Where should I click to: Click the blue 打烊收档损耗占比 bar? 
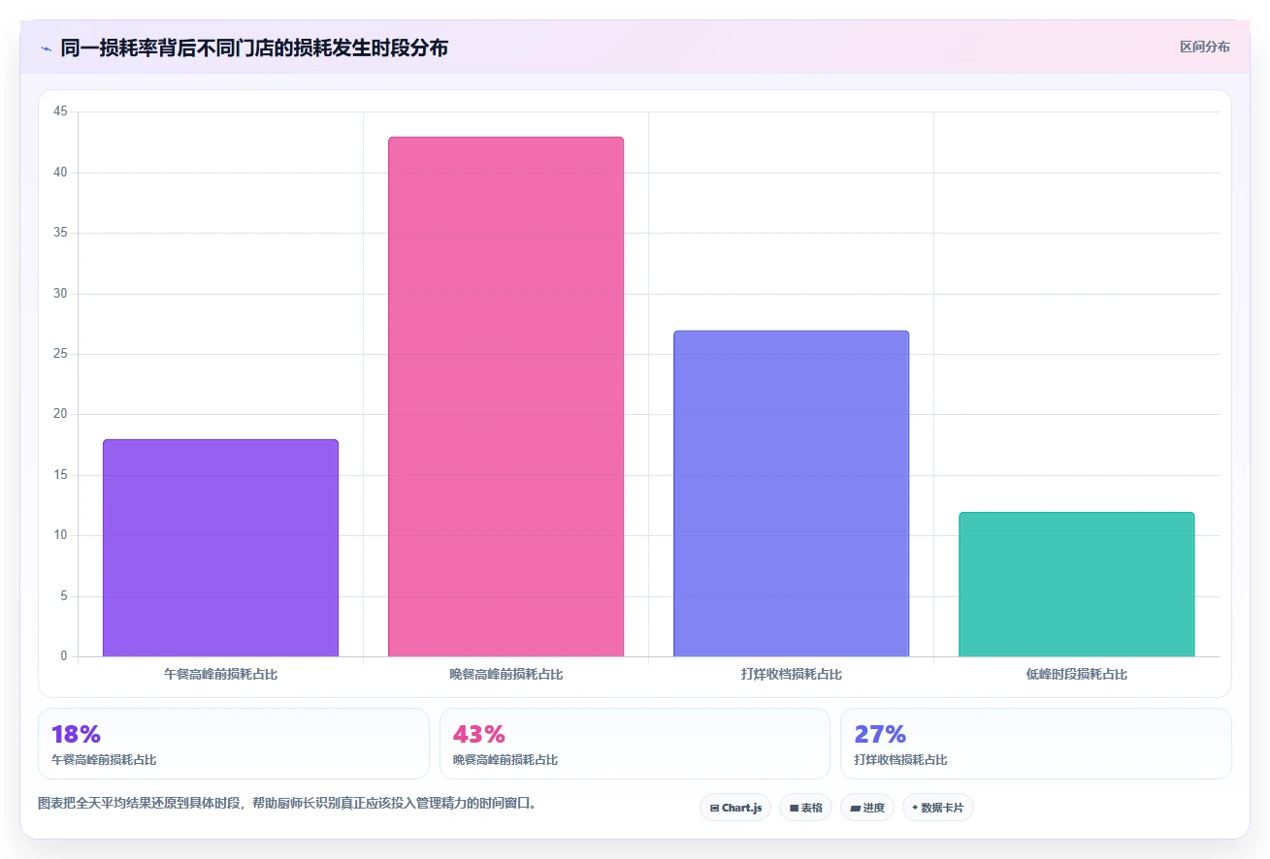point(791,493)
